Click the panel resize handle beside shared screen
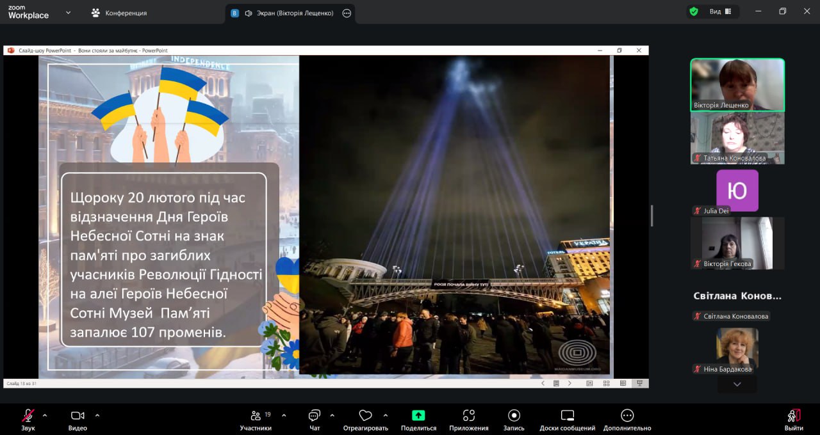Screen dimensions: 820x435 point(652,216)
